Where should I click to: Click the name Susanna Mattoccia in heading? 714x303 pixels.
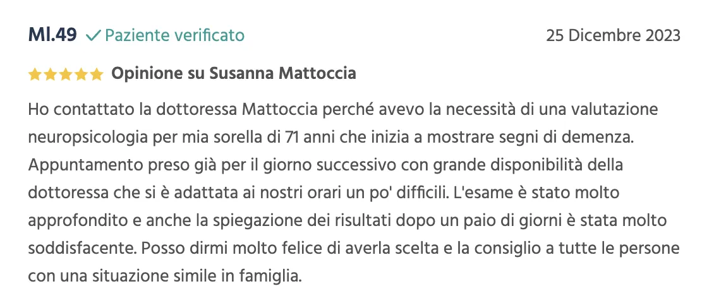(282, 73)
